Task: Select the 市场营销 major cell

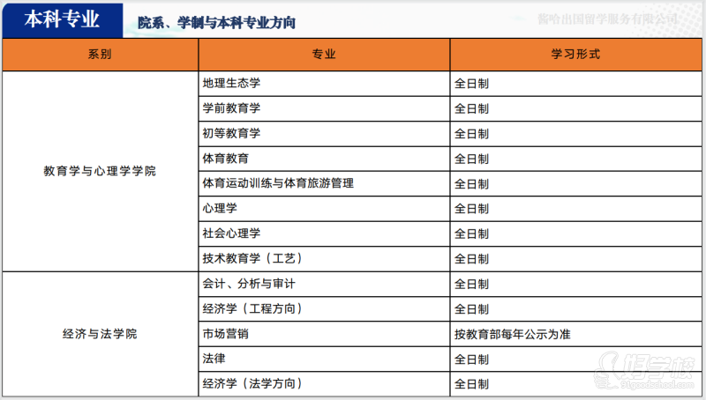Action: click(226, 334)
